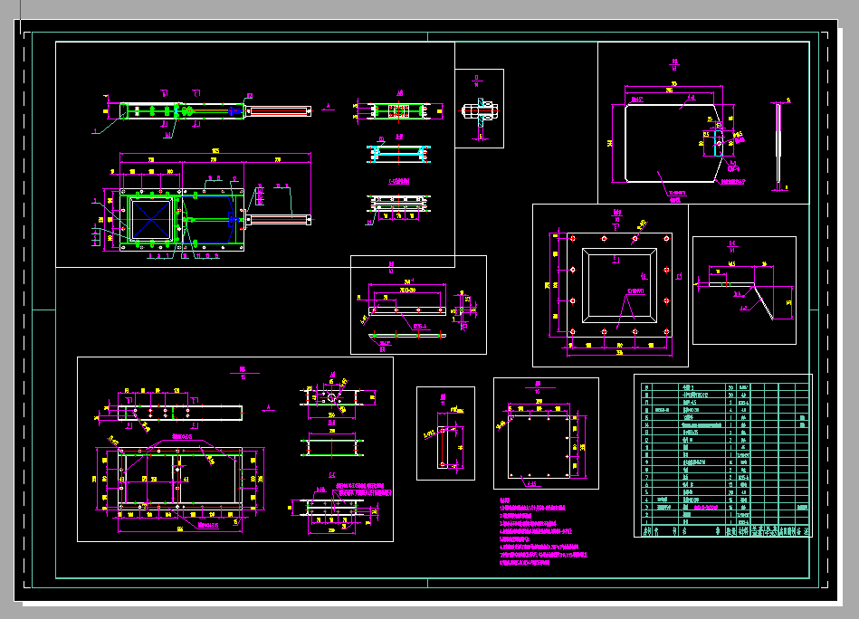Viewport: 859px width, 619px height.
Task: Click the long bar detail with four holes
Action: (407, 310)
